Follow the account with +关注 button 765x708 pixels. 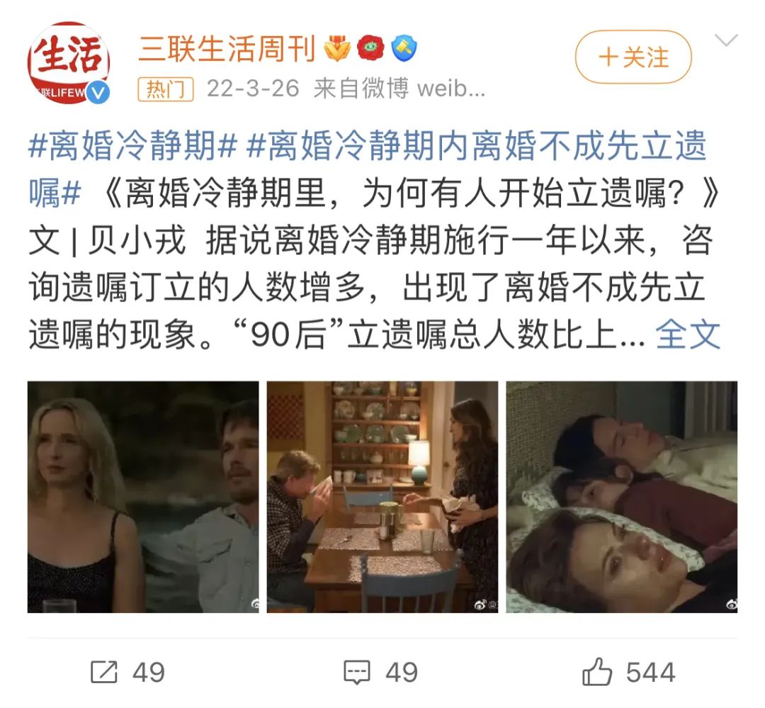(633, 57)
